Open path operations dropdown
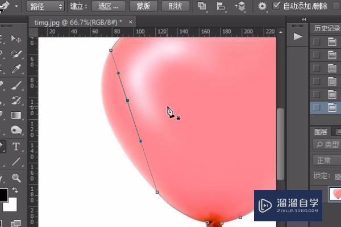The height and width of the screenshot is (227, 341). tap(202, 6)
